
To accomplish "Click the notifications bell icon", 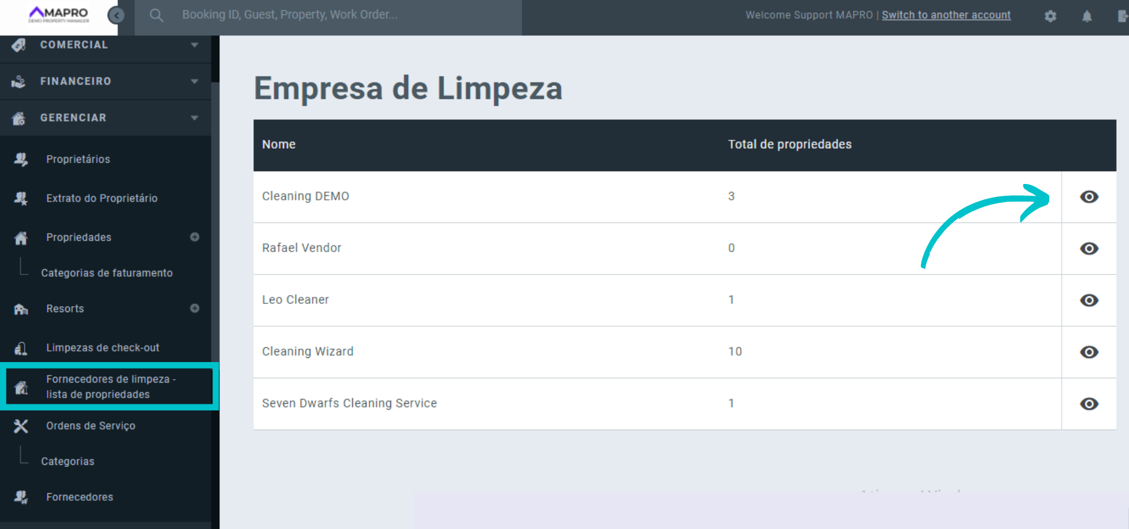I will click(1087, 16).
